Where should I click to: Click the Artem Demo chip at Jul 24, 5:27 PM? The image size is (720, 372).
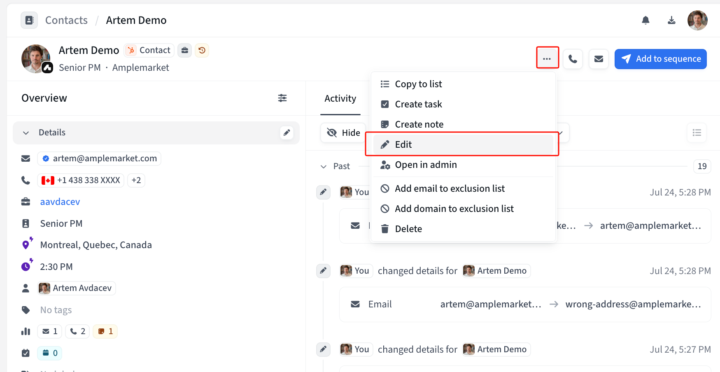tap(496, 349)
